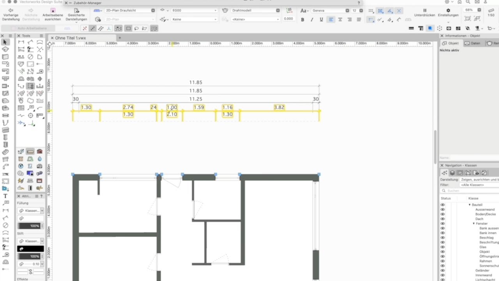
Task: Select the arrow Selection tool
Action: [5, 42]
